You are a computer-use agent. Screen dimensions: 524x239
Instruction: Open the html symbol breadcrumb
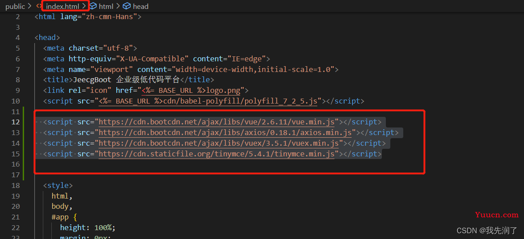click(106, 6)
